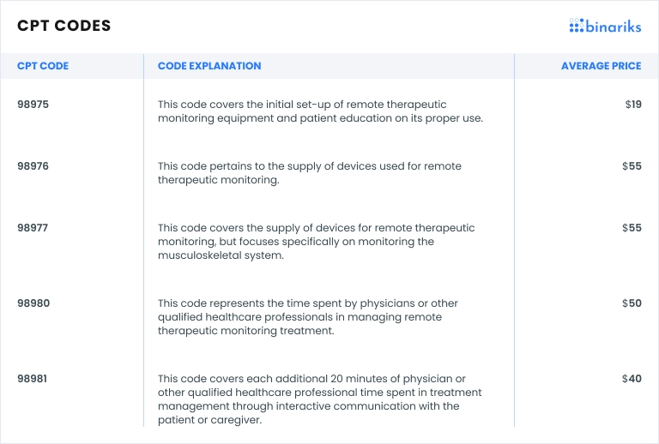Viewport: 659px width, 444px height.
Task: Click the initial set-up explanation text
Action: pyautogui.click(x=320, y=111)
